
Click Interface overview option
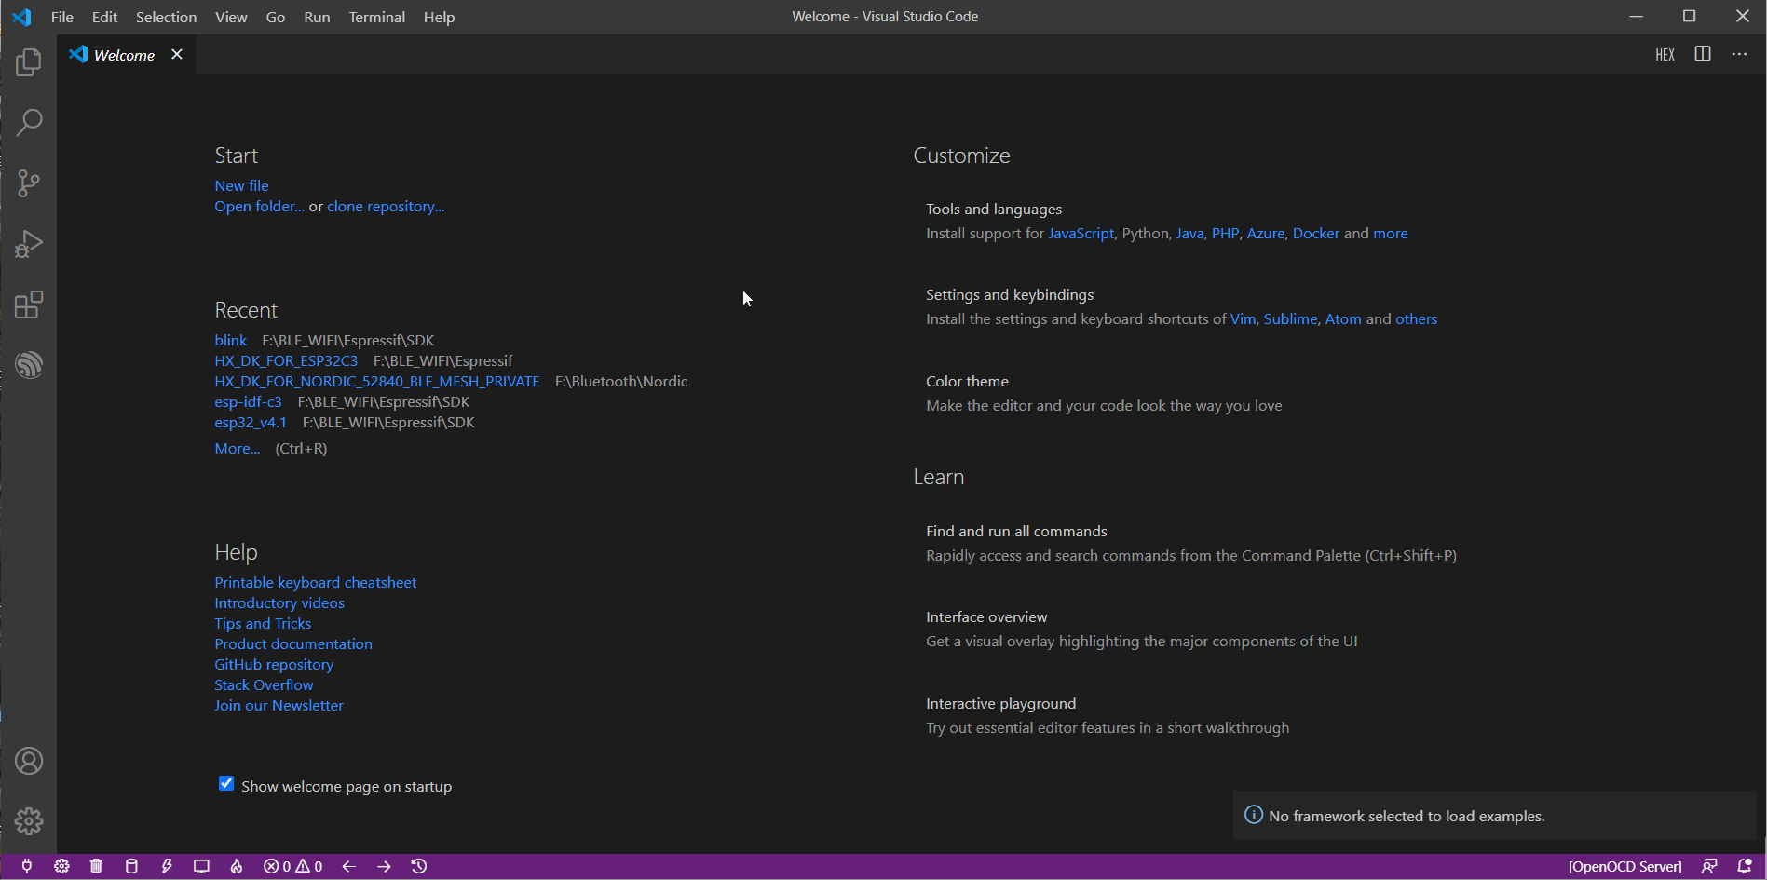pos(1141,629)
